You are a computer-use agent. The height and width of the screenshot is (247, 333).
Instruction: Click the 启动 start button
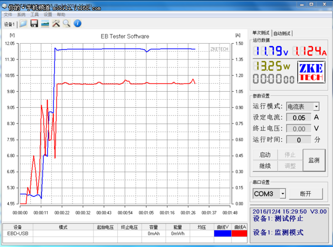(x=264, y=155)
